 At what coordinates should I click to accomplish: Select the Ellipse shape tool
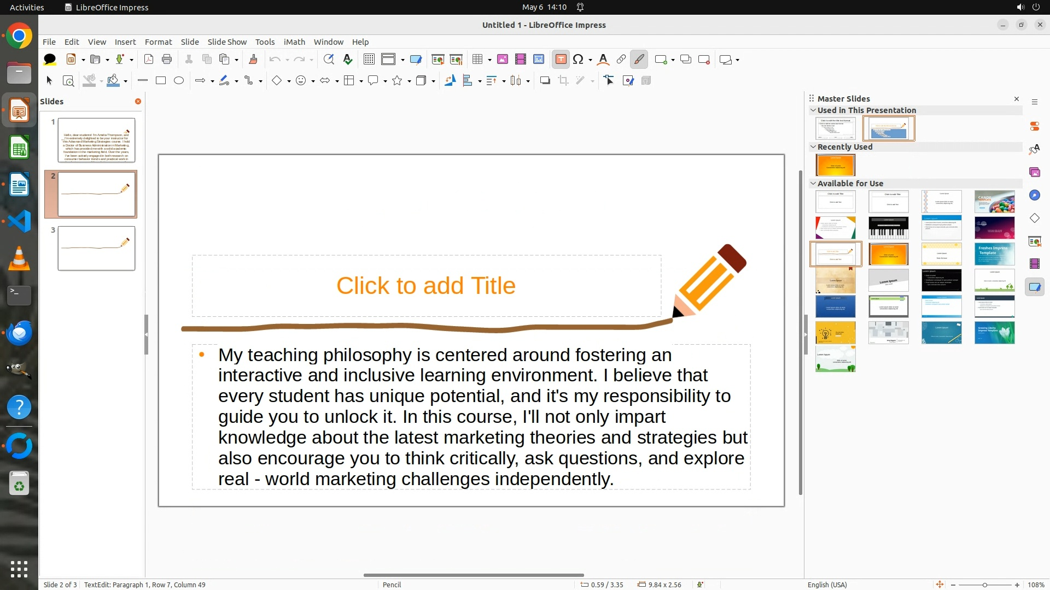pos(179,81)
